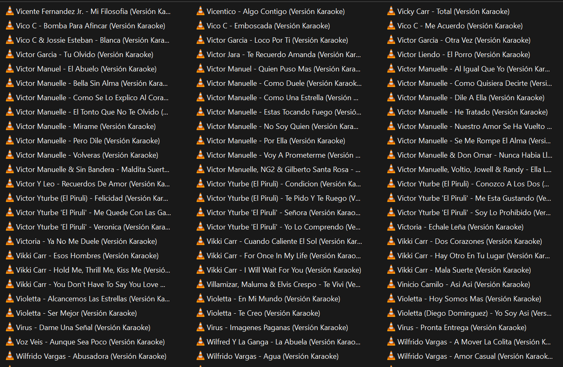Select file Victor Manuelle - No Soy Quien
Image resolution: width=563 pixels, height=367 pixels.
[278, 126]
